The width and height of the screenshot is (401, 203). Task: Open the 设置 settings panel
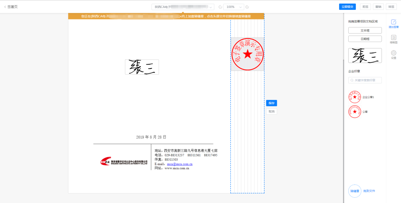393,55
